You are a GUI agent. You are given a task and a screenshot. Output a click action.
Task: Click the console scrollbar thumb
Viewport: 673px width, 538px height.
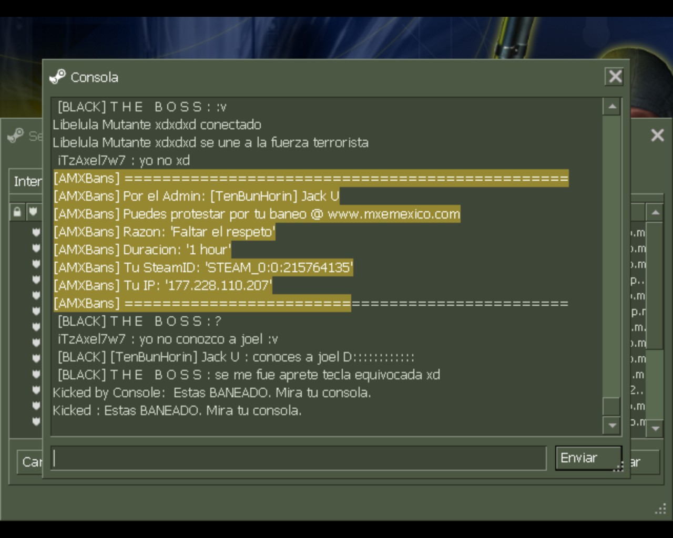tap(611, 406)
